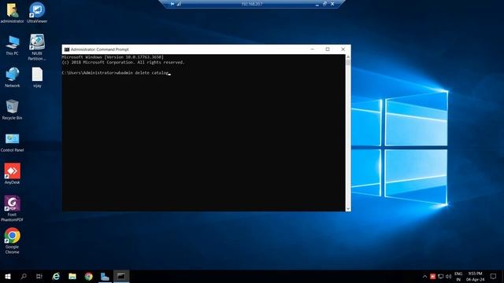
Task: Open the volume speaker tray icon
Action: click(x=448, y=276)
